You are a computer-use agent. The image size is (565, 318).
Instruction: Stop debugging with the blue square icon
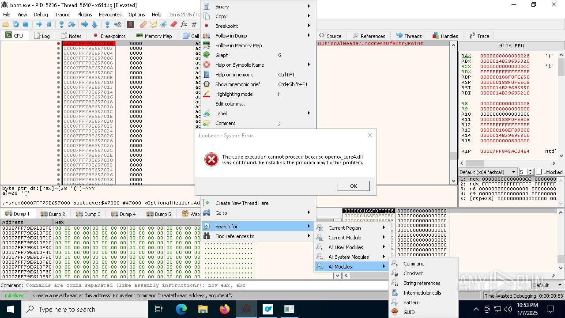[26, 24]
